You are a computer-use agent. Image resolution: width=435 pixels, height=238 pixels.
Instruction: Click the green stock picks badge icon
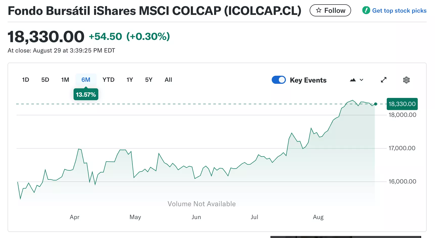366,10
